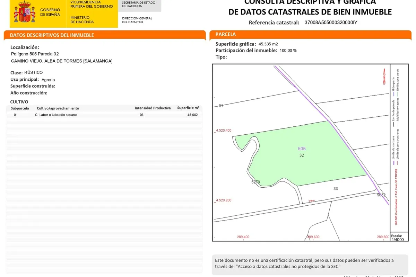
Task: Click the "Referencia catastral:" label
Action: point(274,23)
